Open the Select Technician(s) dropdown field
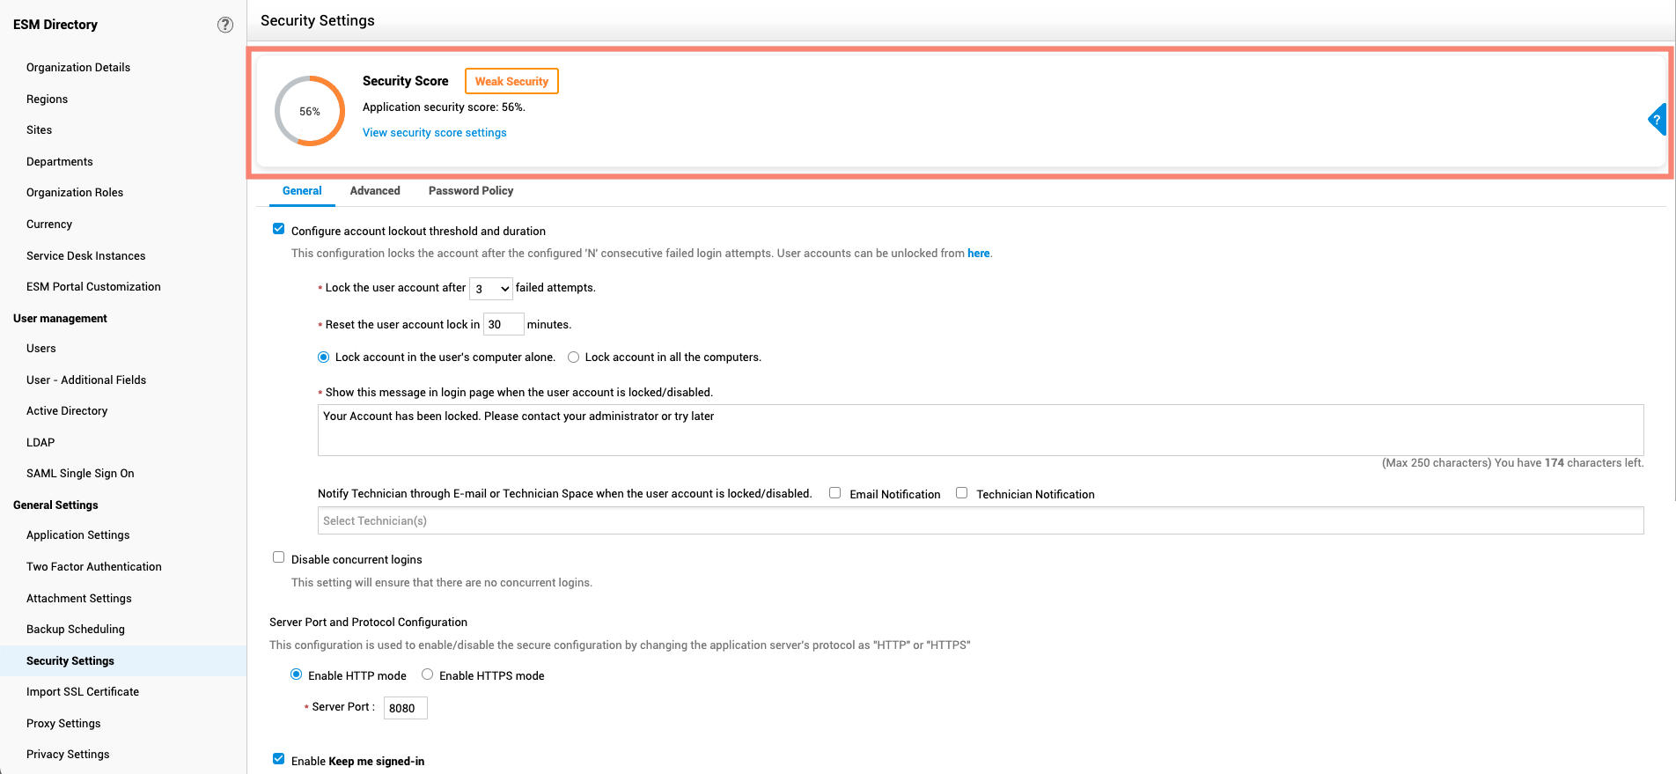 pos(980,520)
